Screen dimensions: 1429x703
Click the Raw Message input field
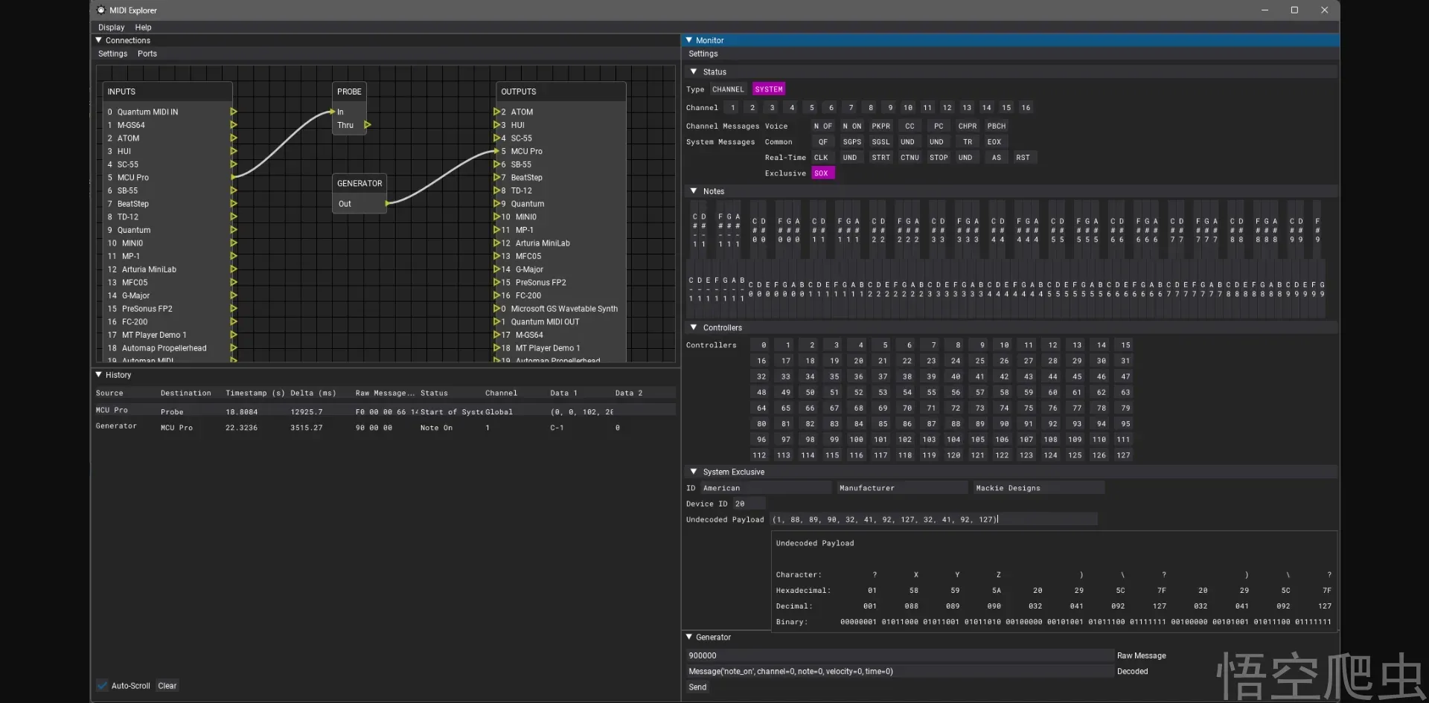click(x=898, y=655)
